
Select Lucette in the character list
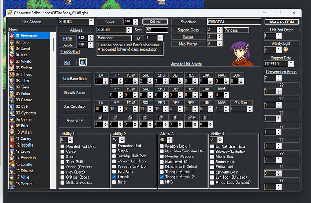point(24,165)
